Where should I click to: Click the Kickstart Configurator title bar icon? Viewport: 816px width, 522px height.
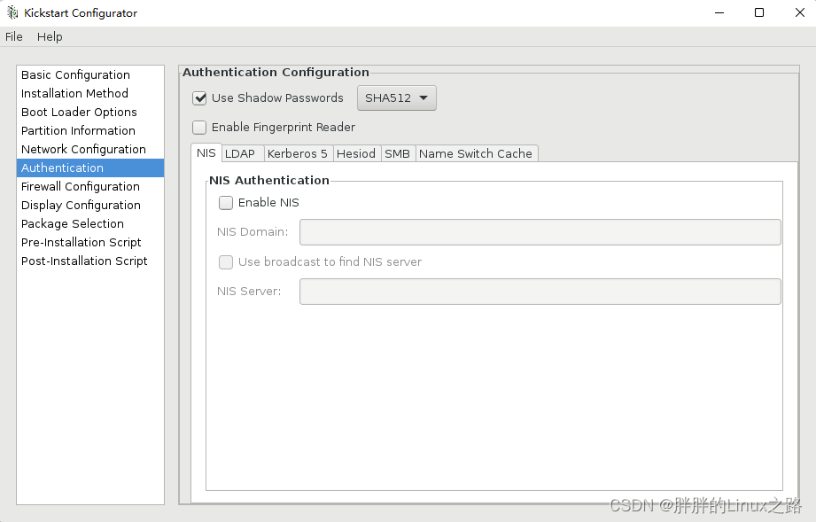[12, 13]
